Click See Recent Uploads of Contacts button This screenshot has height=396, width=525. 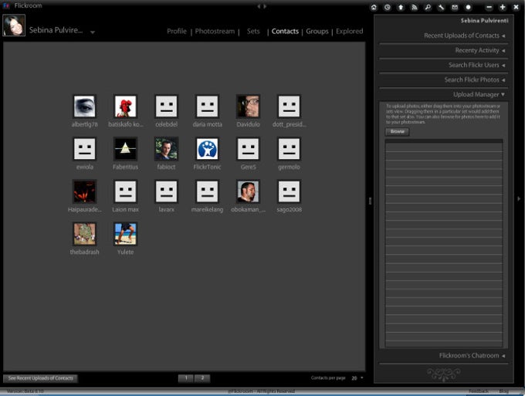click(x=40, y=378)
